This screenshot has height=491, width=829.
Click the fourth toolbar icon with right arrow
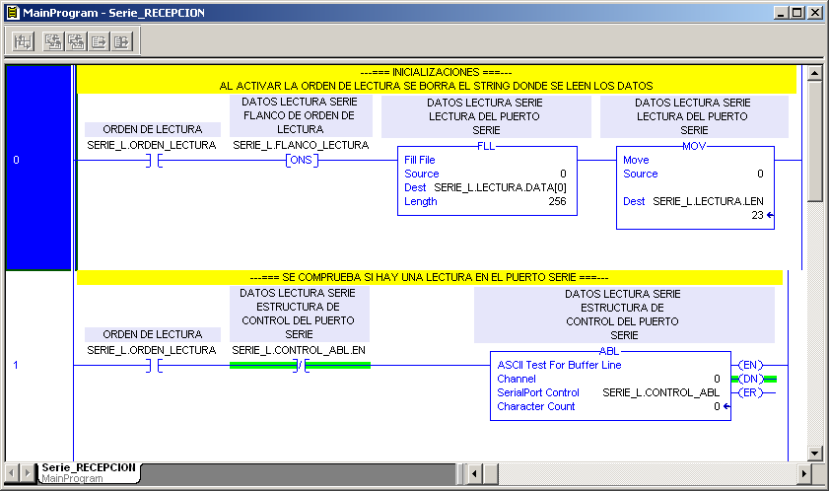[99, 41]
